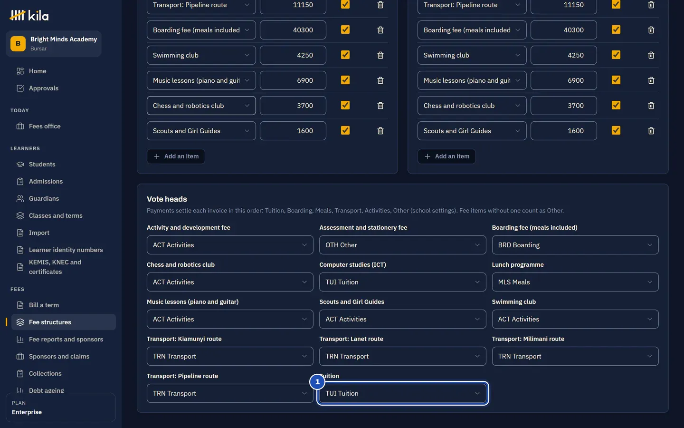Open Computer studies (ICT) vote head dropdown
The image size is (684, 428).
[402, 282]
